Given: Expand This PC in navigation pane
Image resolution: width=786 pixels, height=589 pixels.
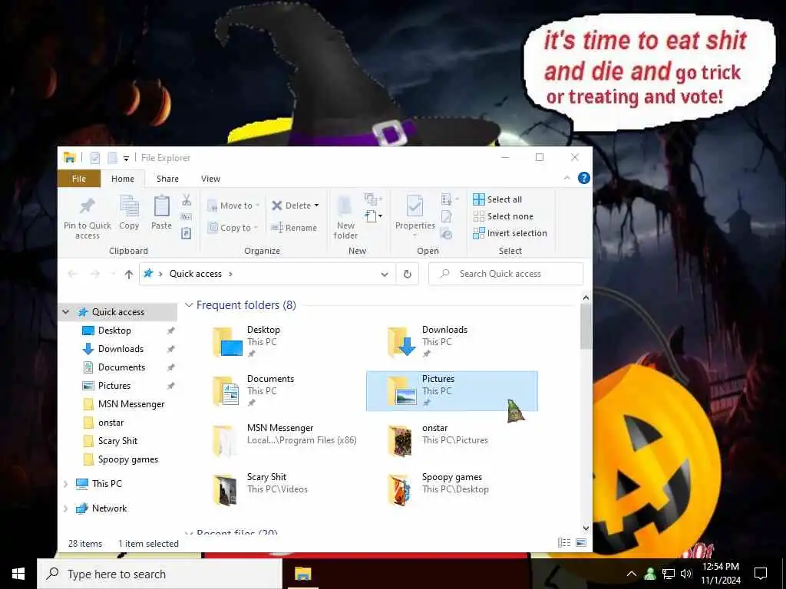Looking at the screenshot, I should pyautogui.click(x=66, y=484).
